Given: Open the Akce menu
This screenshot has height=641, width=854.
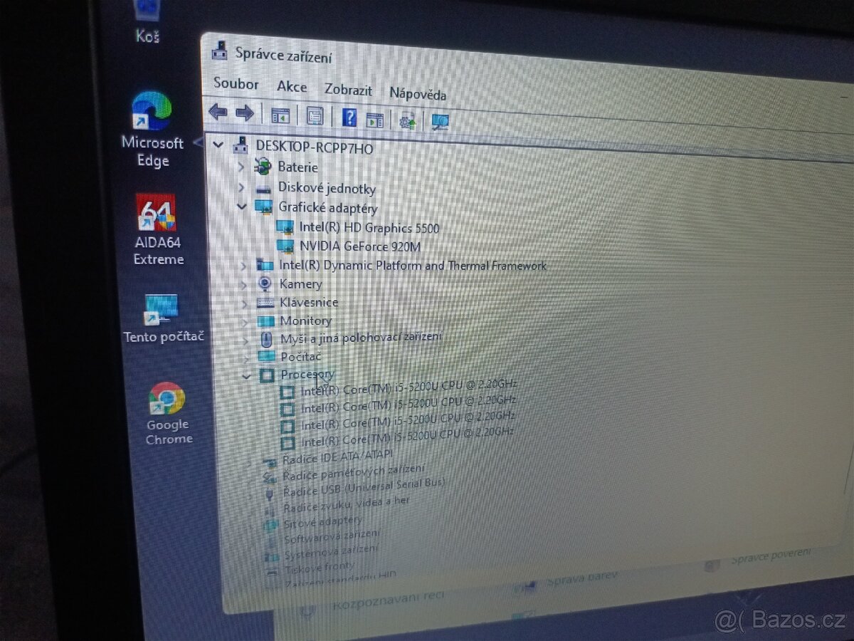Looking at the screenshot, I should click(292, 87).
